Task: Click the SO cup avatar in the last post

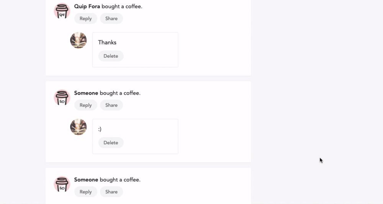Action: coord(62,184)
